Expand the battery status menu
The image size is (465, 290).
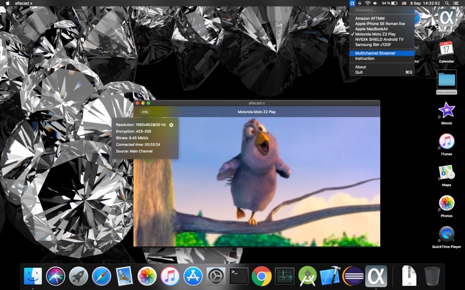[x=394, y=3]
